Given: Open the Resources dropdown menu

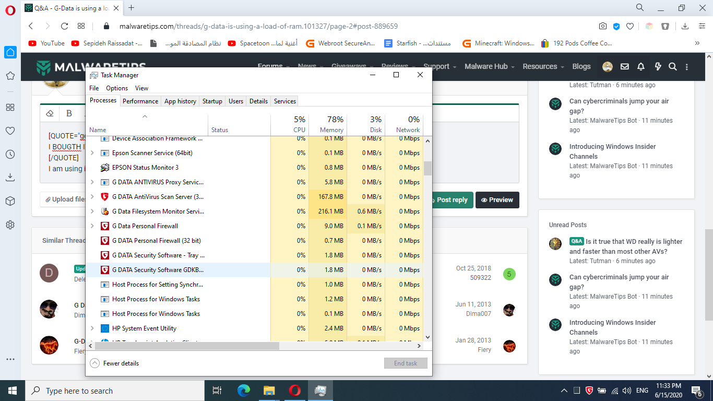Looking at the screenshot, I should [543, 66].
